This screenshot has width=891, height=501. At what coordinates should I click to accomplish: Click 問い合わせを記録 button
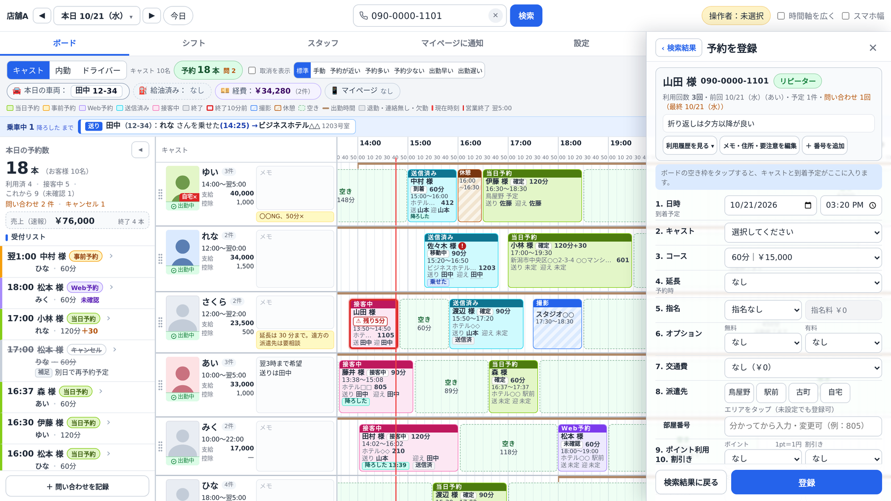[77, 487]
